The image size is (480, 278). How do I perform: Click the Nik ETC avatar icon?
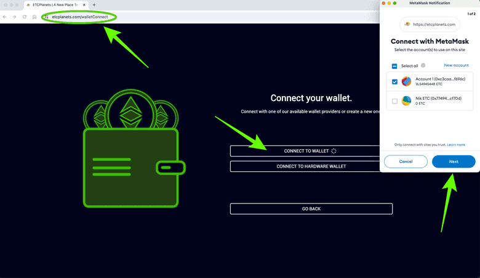[406, 100]
